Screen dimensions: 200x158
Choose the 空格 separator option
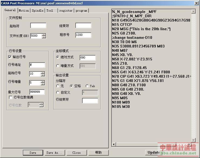[x=72, y=86]
